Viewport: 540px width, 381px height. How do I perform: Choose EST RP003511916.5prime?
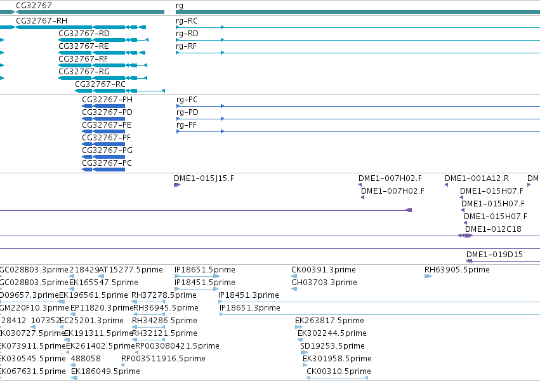point(163,359)
